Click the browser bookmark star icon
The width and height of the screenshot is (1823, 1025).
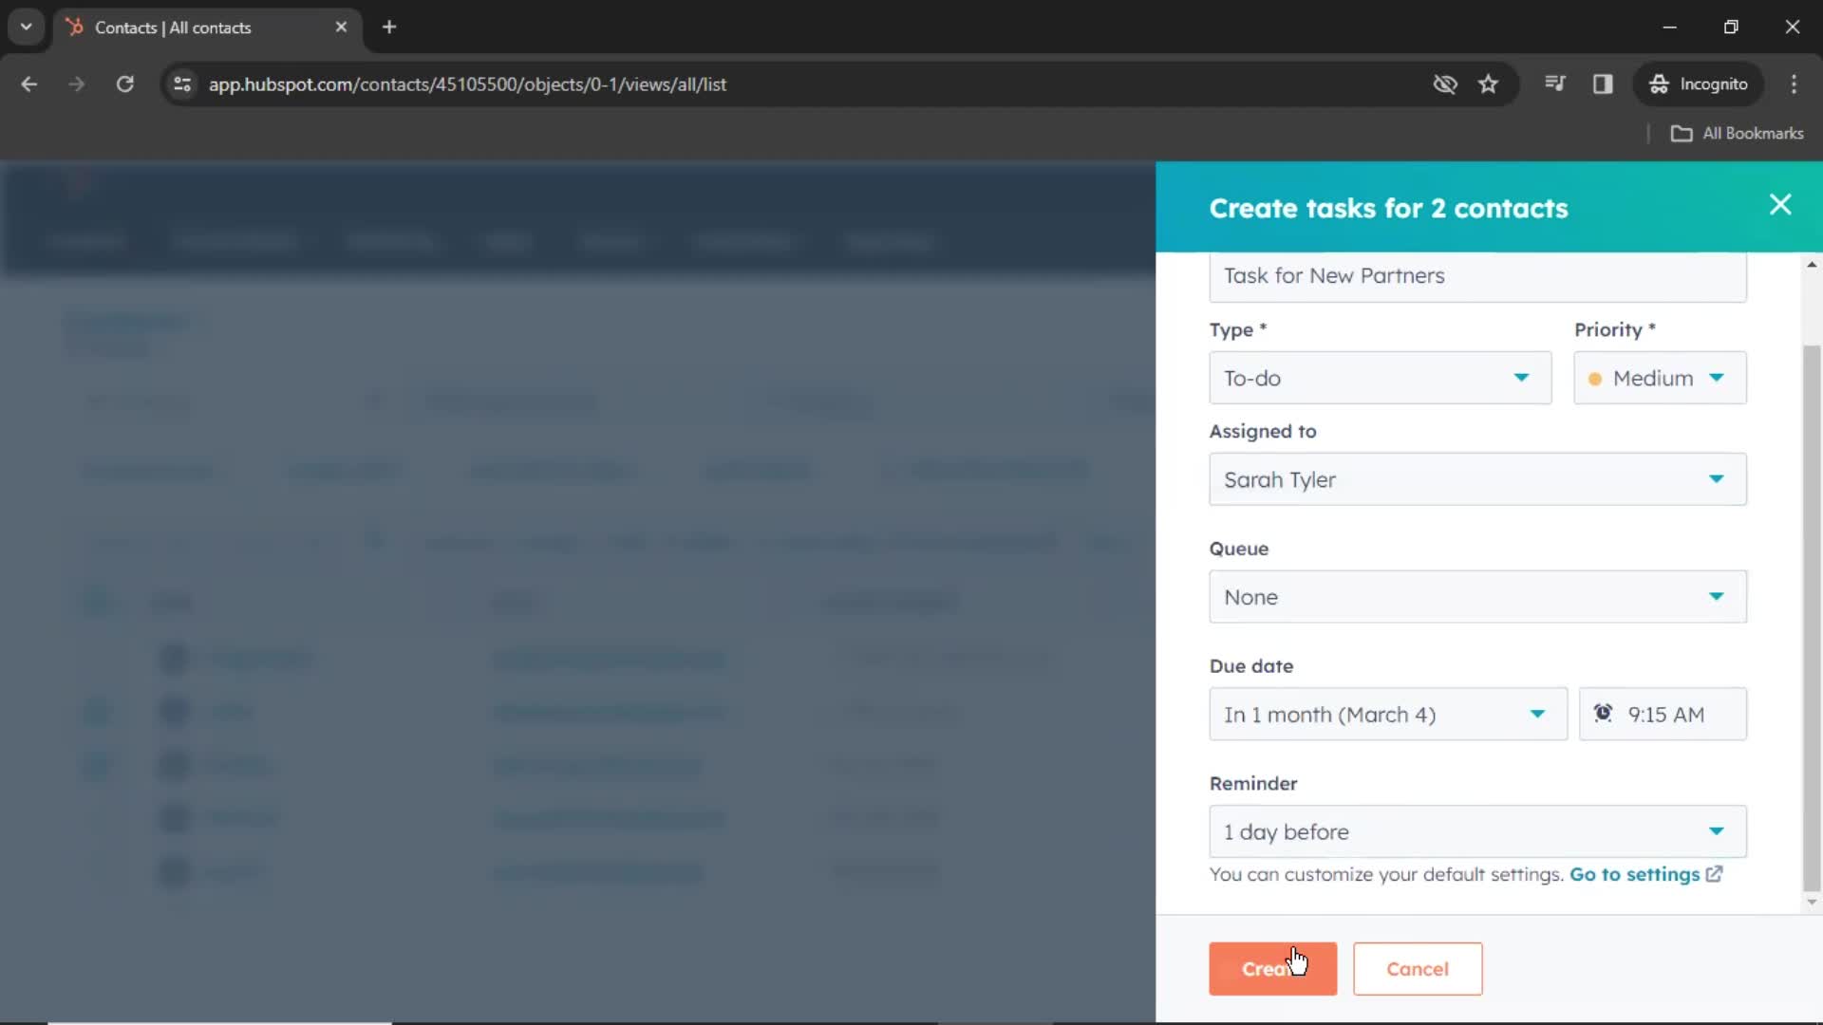tap(1490, 84)
